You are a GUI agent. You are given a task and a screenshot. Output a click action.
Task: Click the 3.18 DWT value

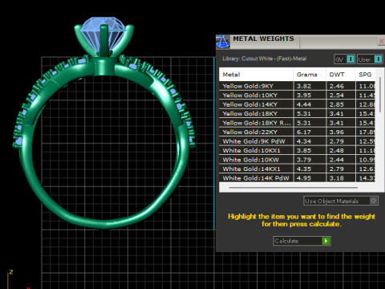click(337, 178)
